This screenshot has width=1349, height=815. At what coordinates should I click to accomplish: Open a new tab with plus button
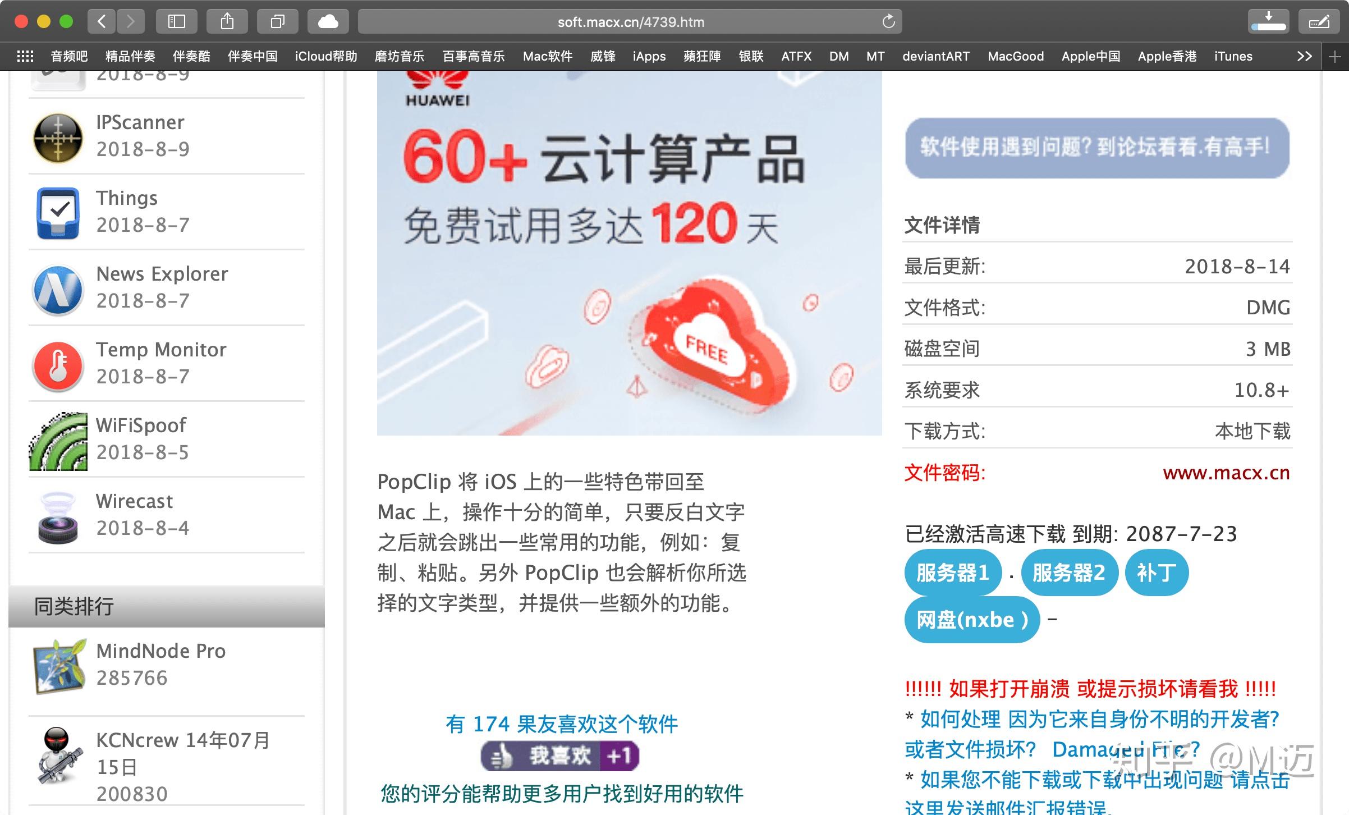tap(1335, 56)
